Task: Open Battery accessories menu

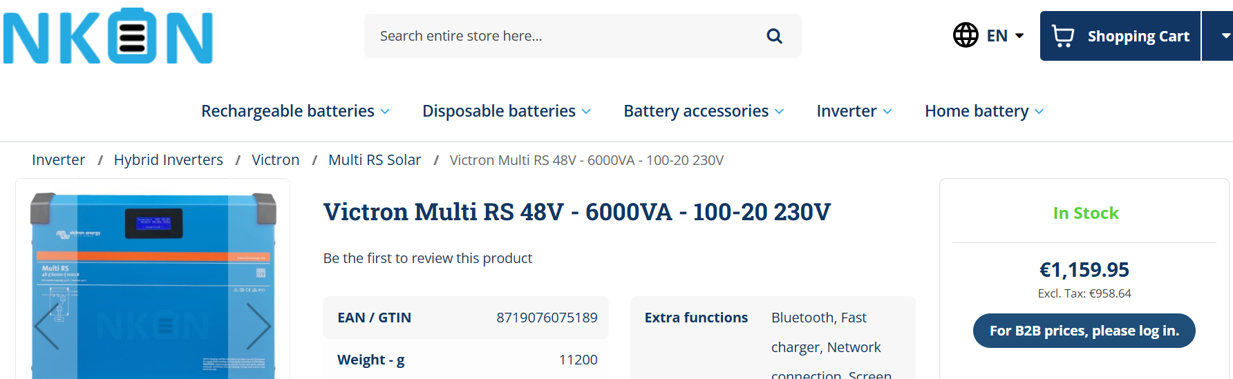Action: tap(703, 111)
